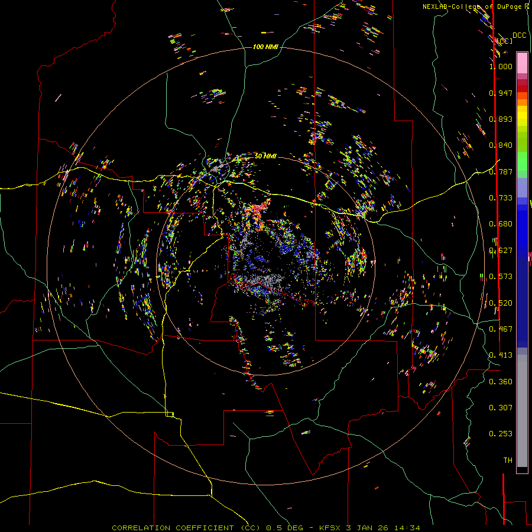Click the 100 NMI range ring label

[x=265, y=47]
